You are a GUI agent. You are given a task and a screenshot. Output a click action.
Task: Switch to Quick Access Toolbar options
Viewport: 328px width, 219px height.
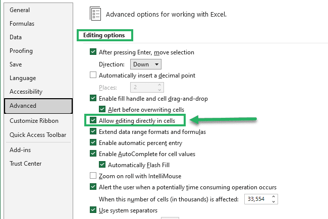38,135
